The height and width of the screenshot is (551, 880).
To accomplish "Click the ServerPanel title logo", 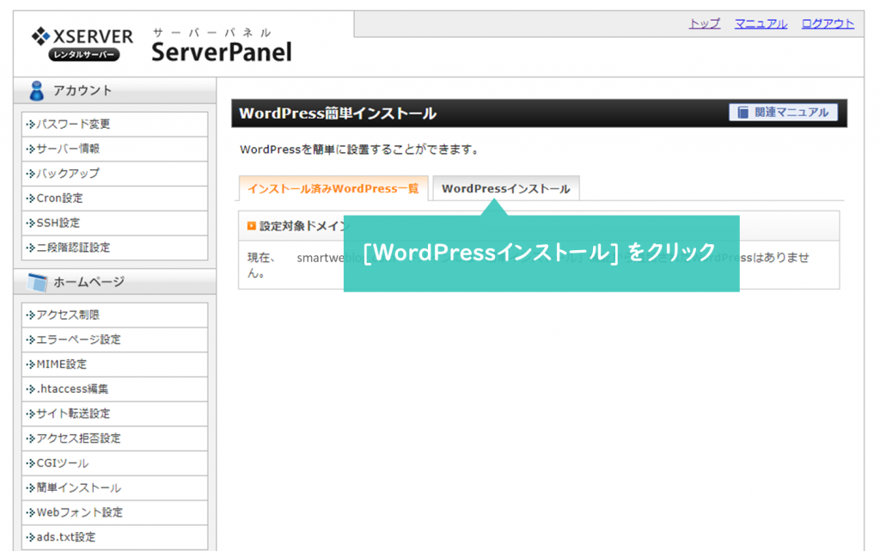I will click(222, 46).
